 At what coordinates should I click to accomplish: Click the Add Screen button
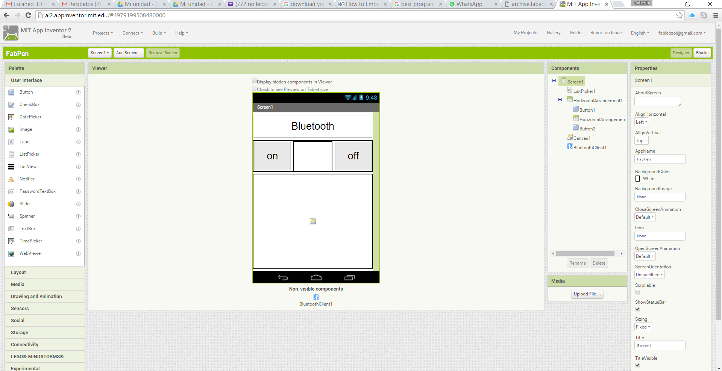(x=129, y=53)
